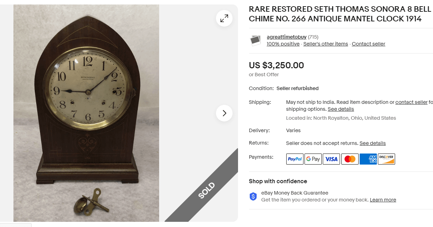
Task: Open returns See details link
Action: pyautogui.click(x=372, y=143)
